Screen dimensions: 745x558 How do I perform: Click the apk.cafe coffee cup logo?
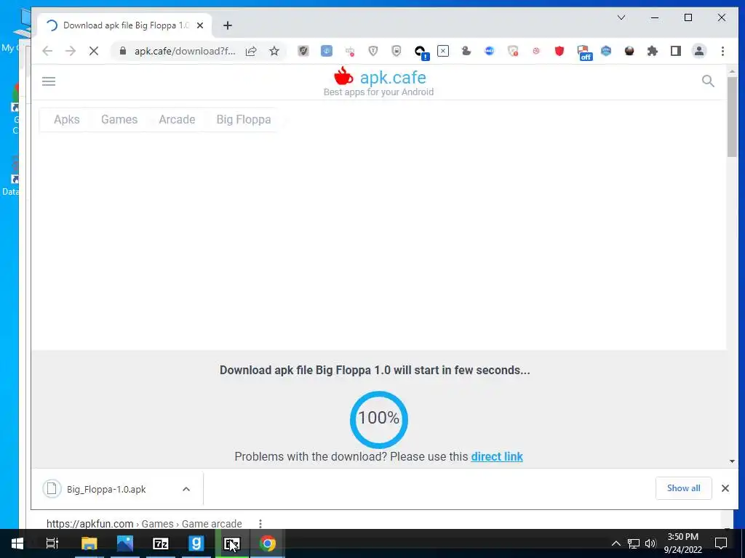(x=343, y=76)
